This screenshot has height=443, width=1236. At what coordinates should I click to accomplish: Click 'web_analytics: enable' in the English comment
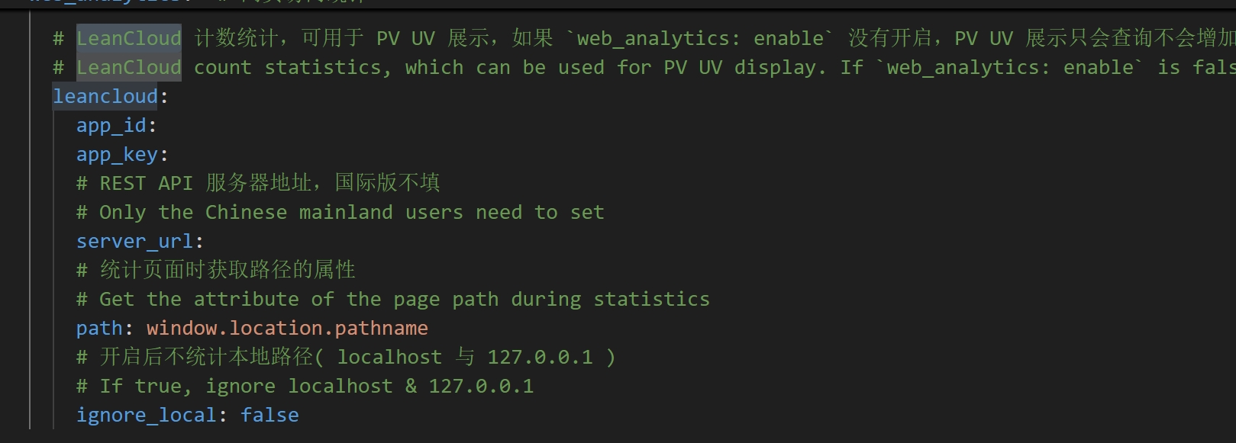[x=1009, y=68]
